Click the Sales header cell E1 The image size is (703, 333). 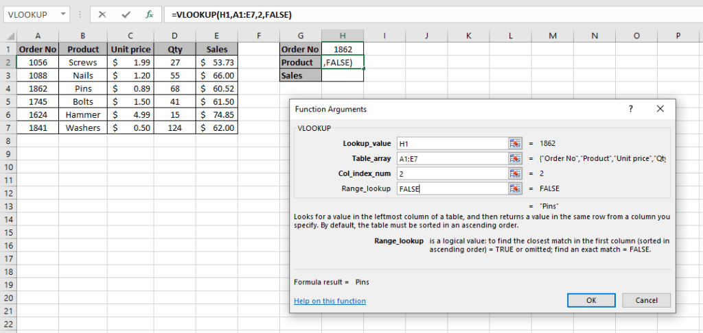217,49
